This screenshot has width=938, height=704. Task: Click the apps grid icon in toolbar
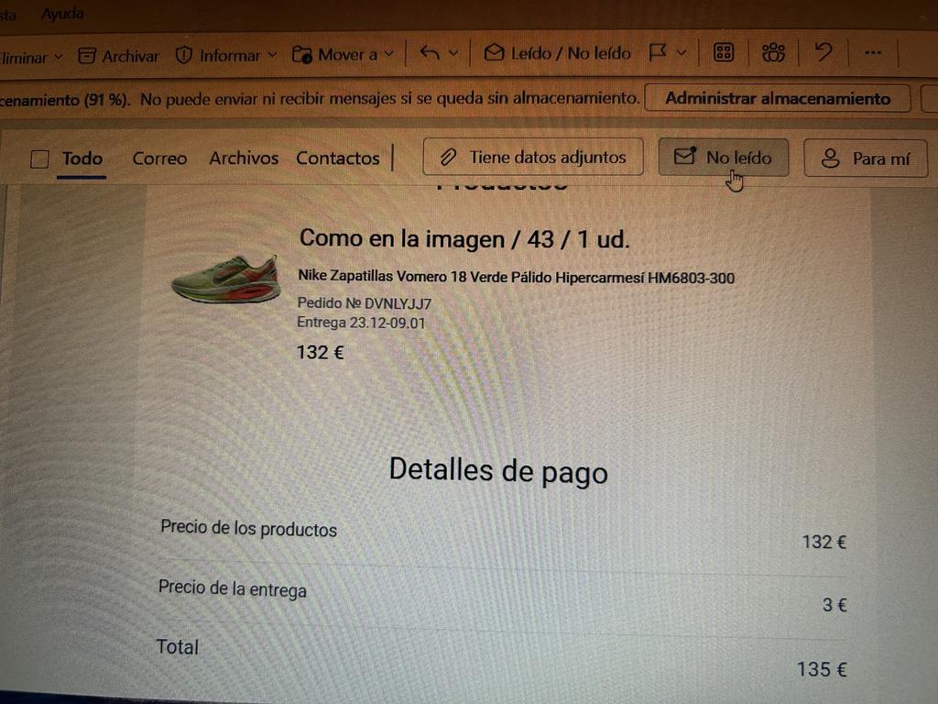724,52
